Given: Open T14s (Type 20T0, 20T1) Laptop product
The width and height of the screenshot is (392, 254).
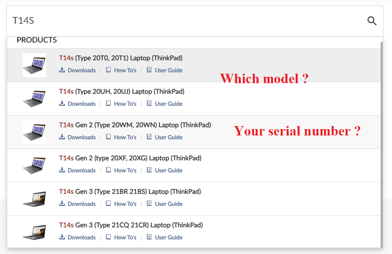Looking at the screenshot, I should [x=121, y=58].
